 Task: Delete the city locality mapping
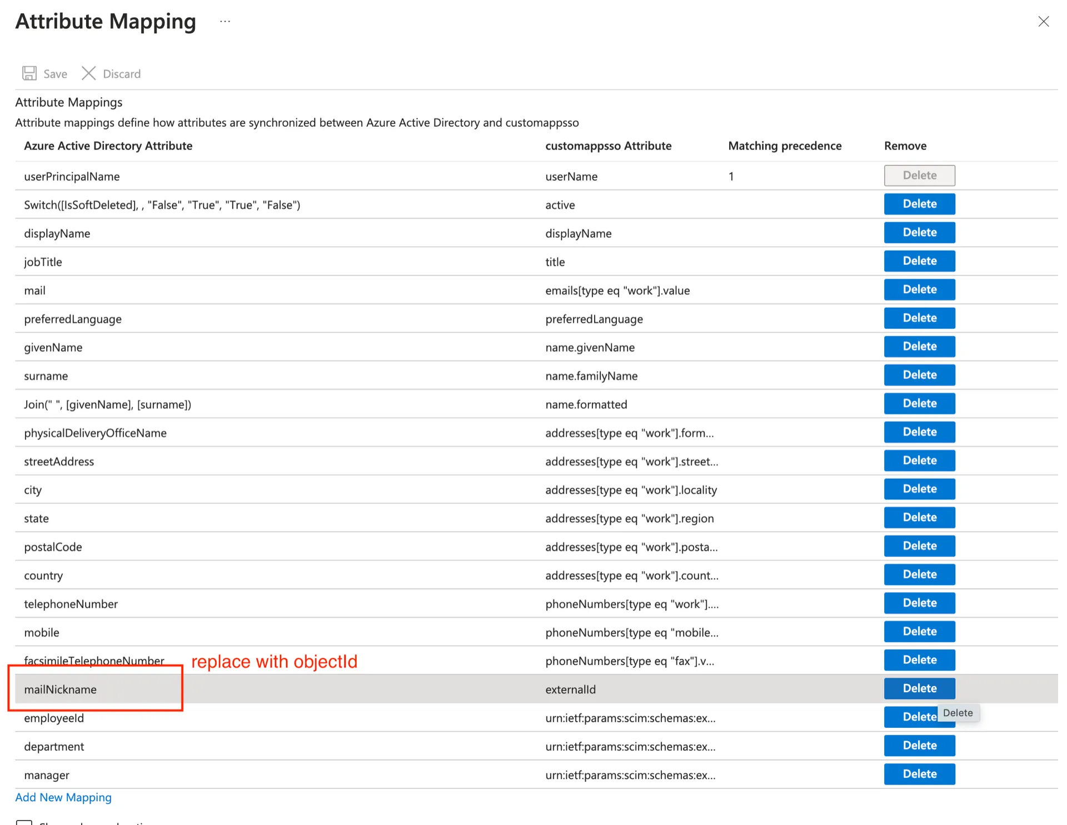tap(919, 489)
